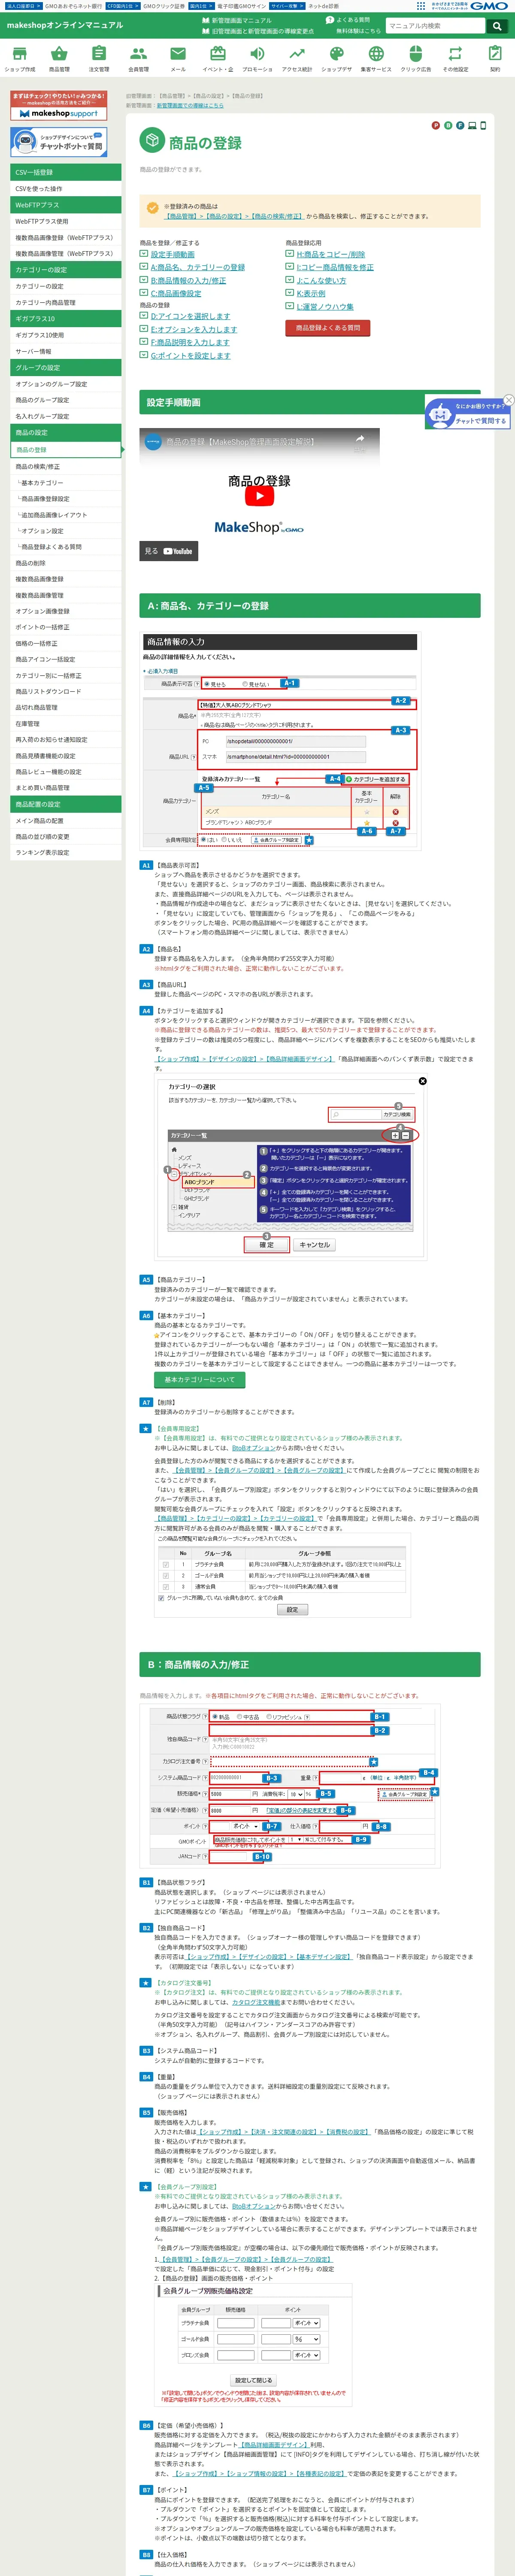Screen dimensions: 515x2576
Task: Open the チャットで質問する robot widget
Action: [x=468, y=414]
